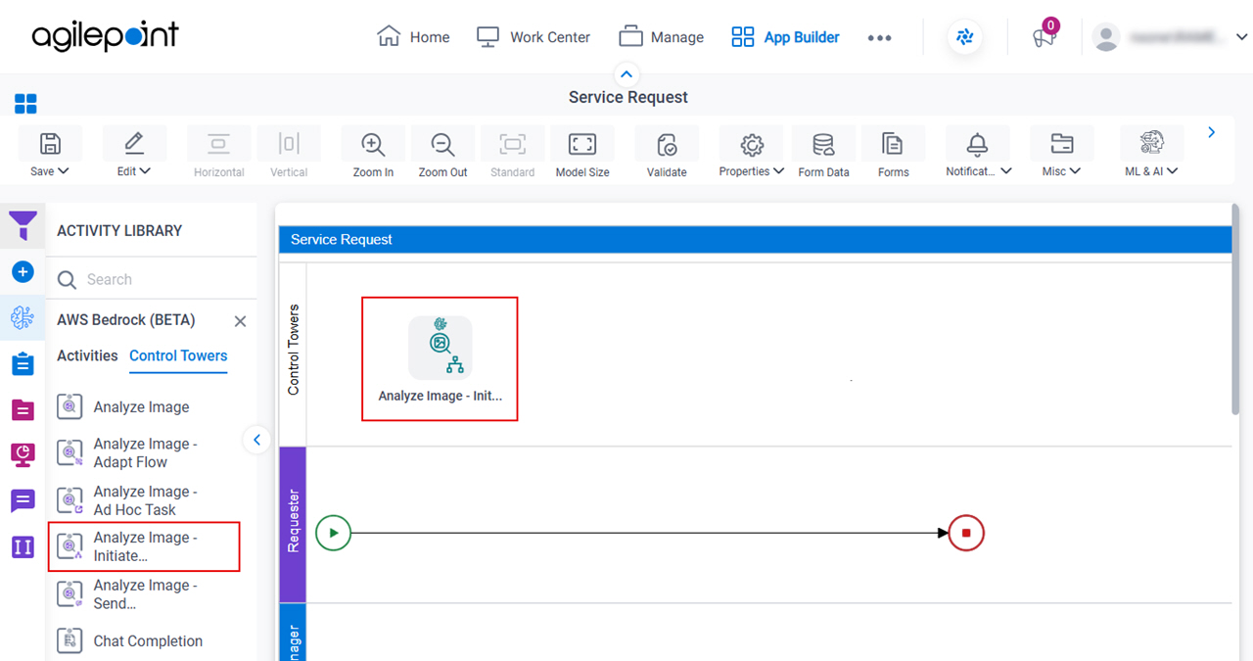Click the Misc folder icon

1061,144
